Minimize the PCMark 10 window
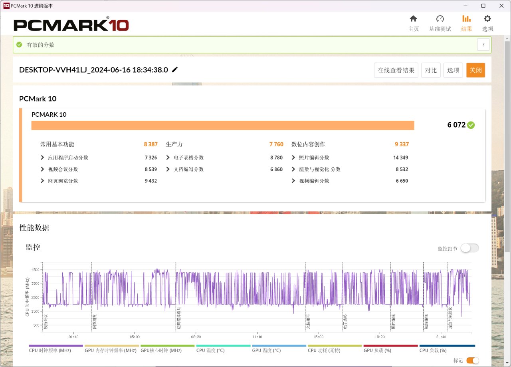This screenshot has height=367, width=511. point(465,6)
